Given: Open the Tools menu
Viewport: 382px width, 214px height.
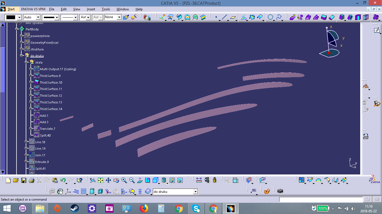Looking at the screenshot, I should (x=106, y=9).
